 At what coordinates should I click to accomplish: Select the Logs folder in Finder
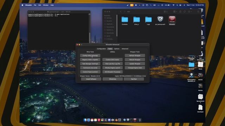[148, 21]
